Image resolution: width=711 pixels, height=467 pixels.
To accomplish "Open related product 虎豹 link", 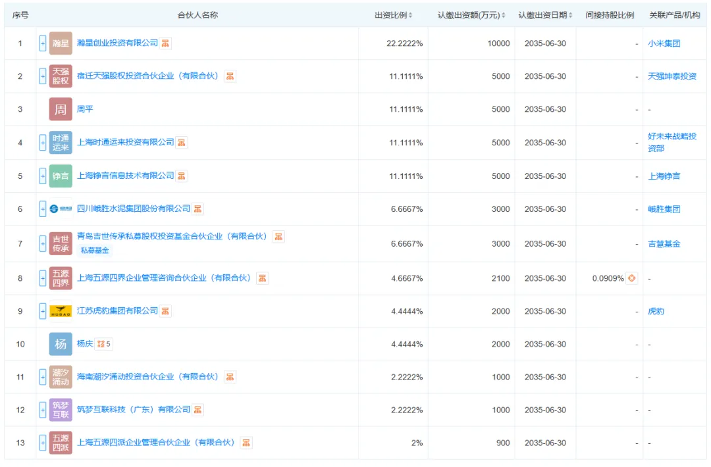I will click(x=656, y=311).
